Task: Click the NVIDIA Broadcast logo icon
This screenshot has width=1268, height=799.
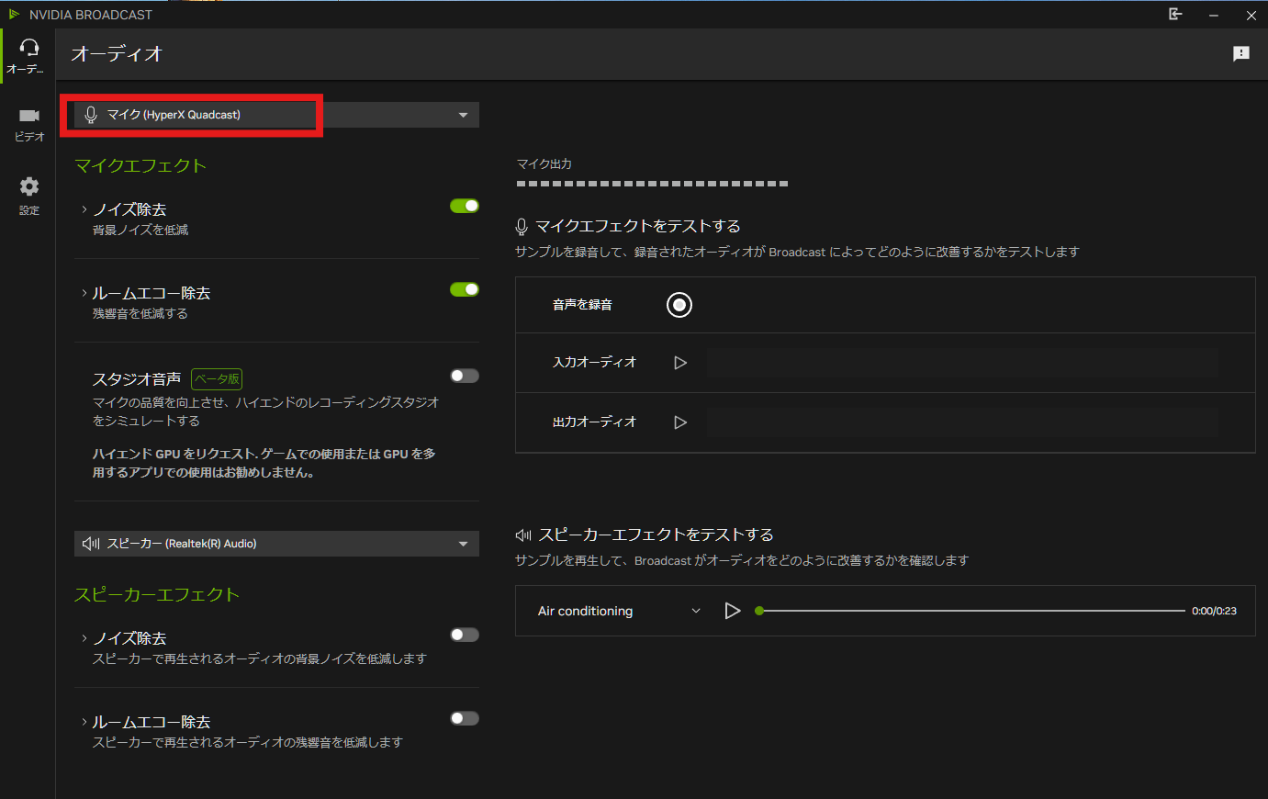Action: point(14,15)
